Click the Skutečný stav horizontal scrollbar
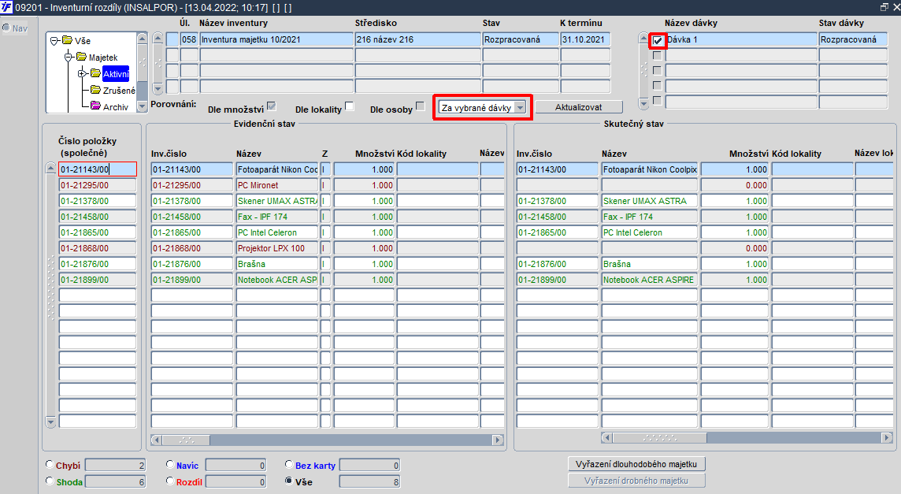The width and height of the screenshot is (901, 494). tap(747, 437)
